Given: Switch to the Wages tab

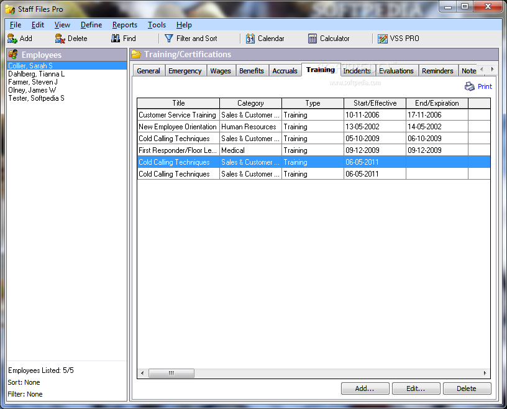Looking at the screenshot, I should coord(221,70).
